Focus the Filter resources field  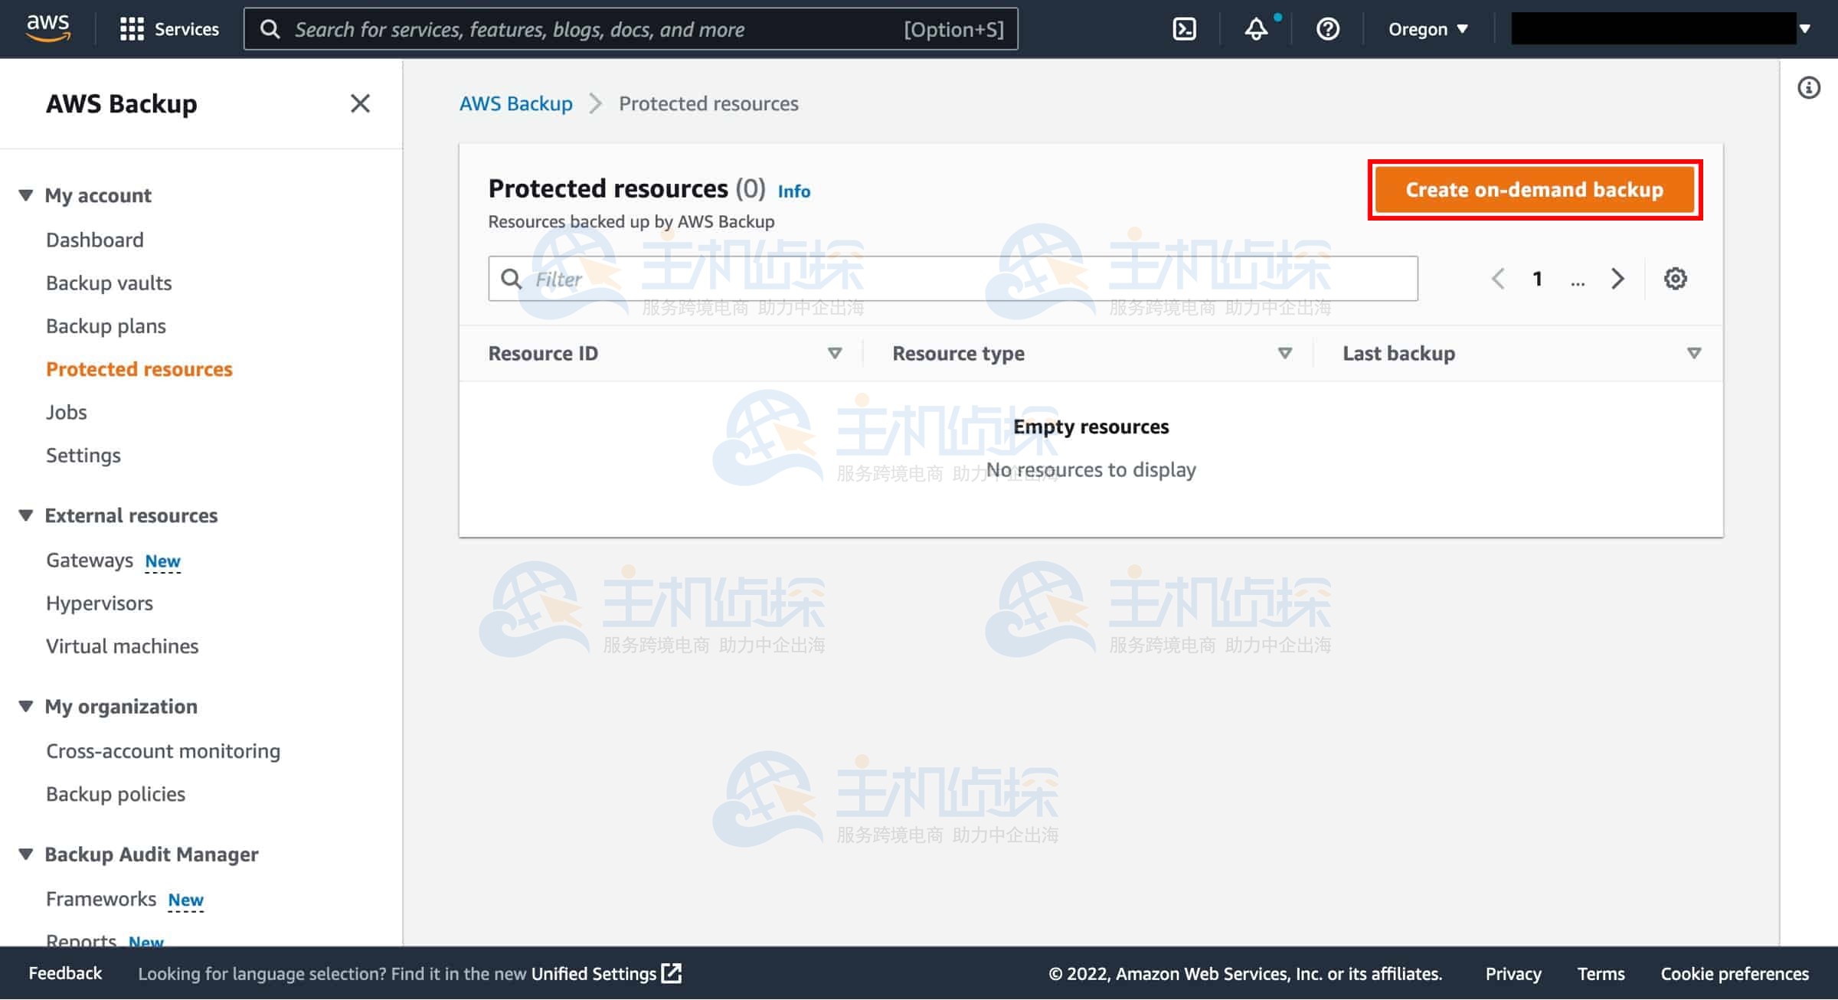(x=953, y=279)
